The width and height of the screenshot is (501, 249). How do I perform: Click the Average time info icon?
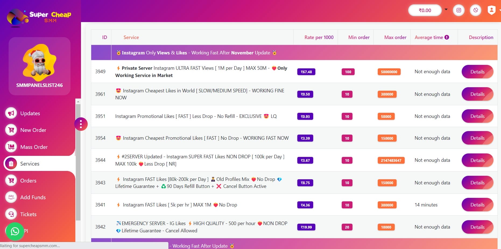(x=447, y=37)
